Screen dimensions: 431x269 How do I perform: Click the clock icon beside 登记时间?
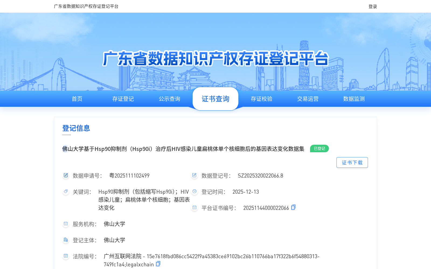194,192
